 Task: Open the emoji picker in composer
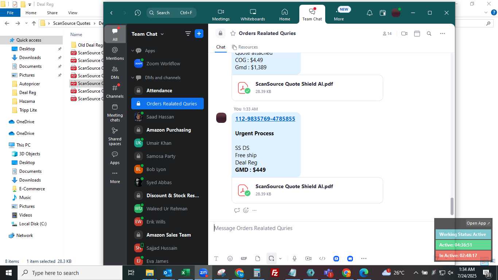(x=230, y=258)
